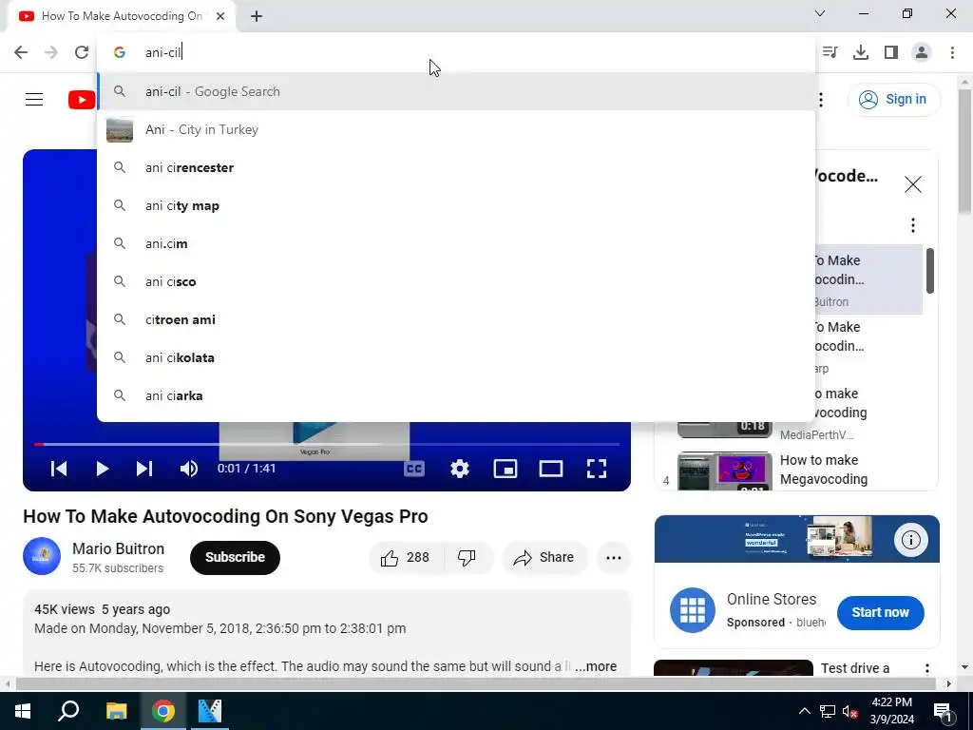Viewport: 973px width, 730px height.
Task: Go to YouTube home via logo
Action: (82, 99)
